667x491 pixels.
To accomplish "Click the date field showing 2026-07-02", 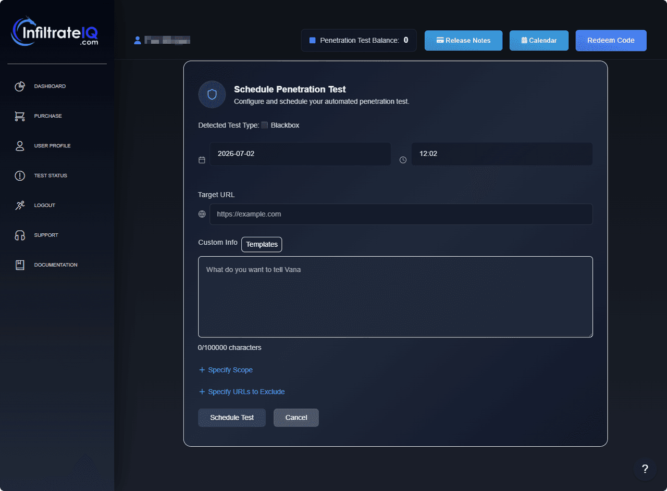I will click(300, 154).
